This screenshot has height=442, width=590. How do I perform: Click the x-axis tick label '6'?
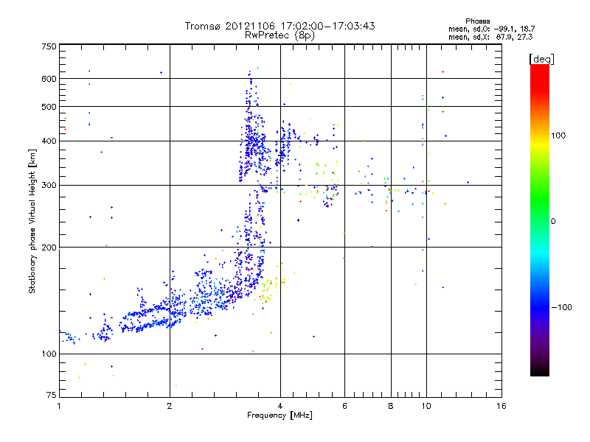click(x=344, y=406)
